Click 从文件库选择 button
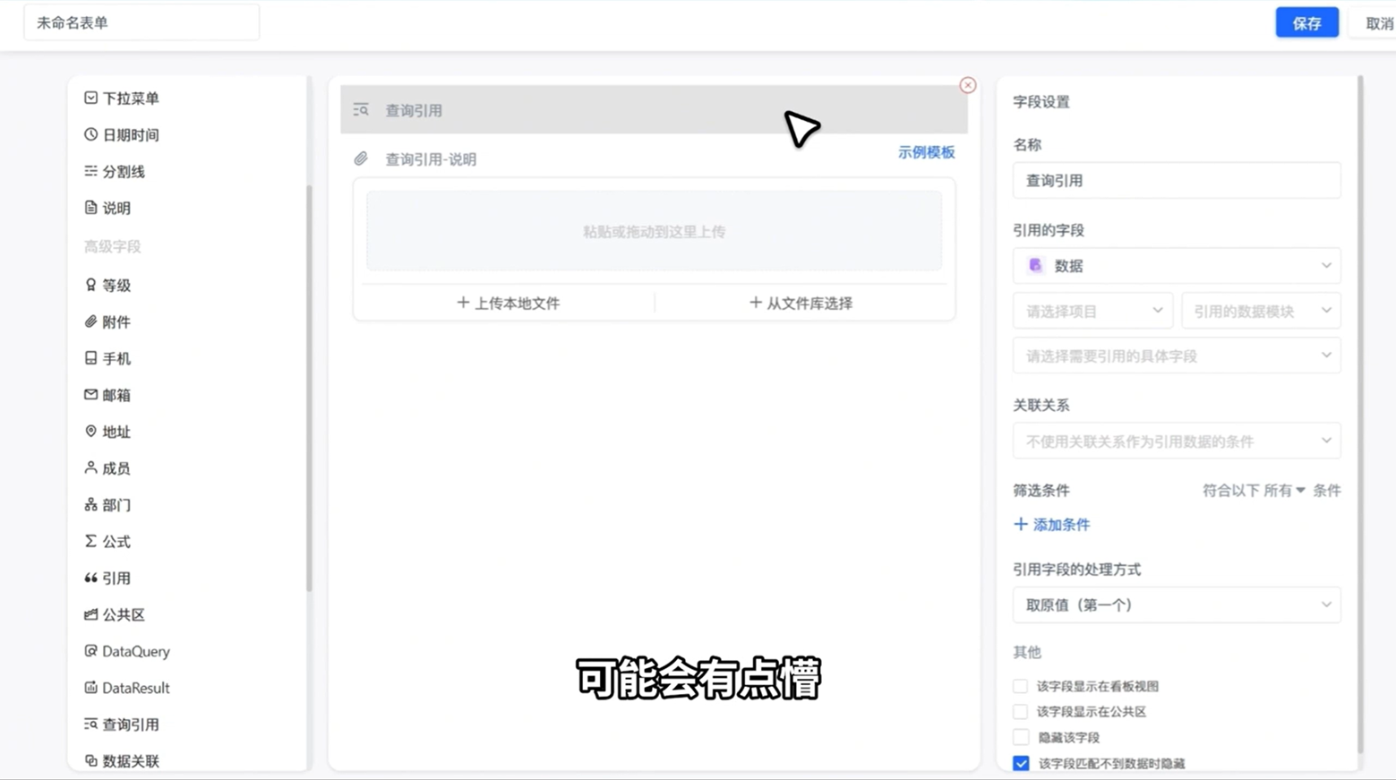 (801, 304)
